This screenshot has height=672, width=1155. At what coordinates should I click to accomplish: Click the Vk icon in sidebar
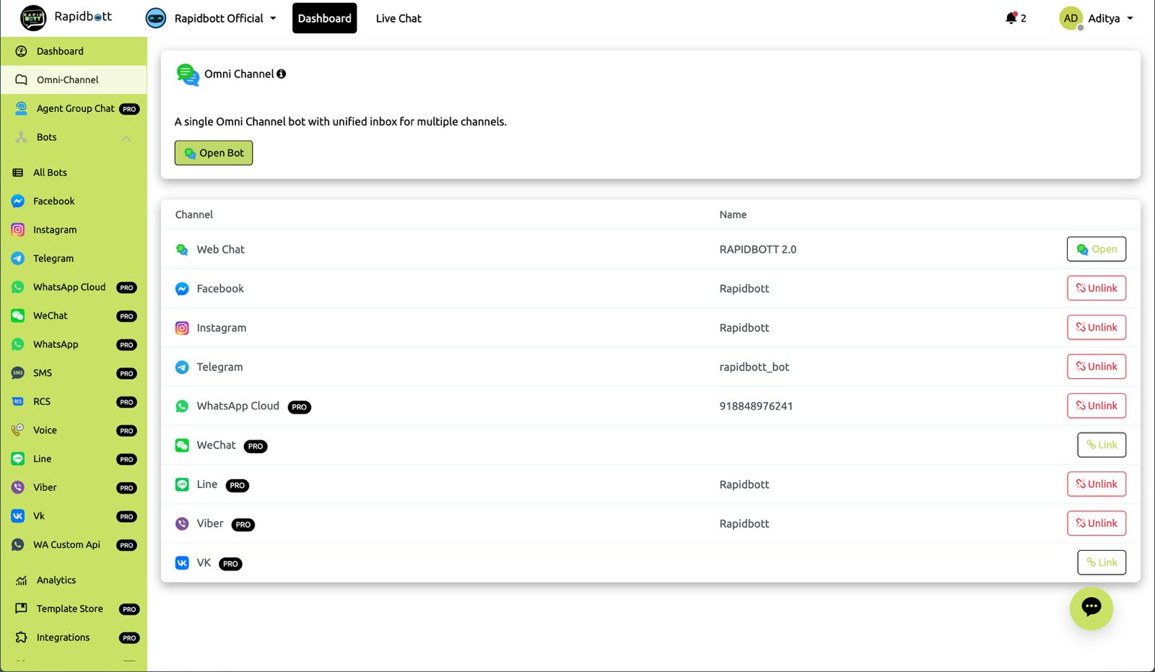[x=18, y=516]
